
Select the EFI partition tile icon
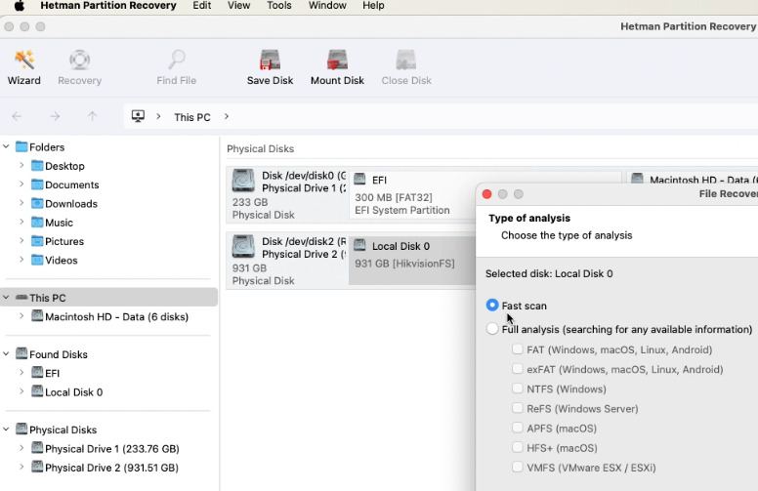point(359,180)
